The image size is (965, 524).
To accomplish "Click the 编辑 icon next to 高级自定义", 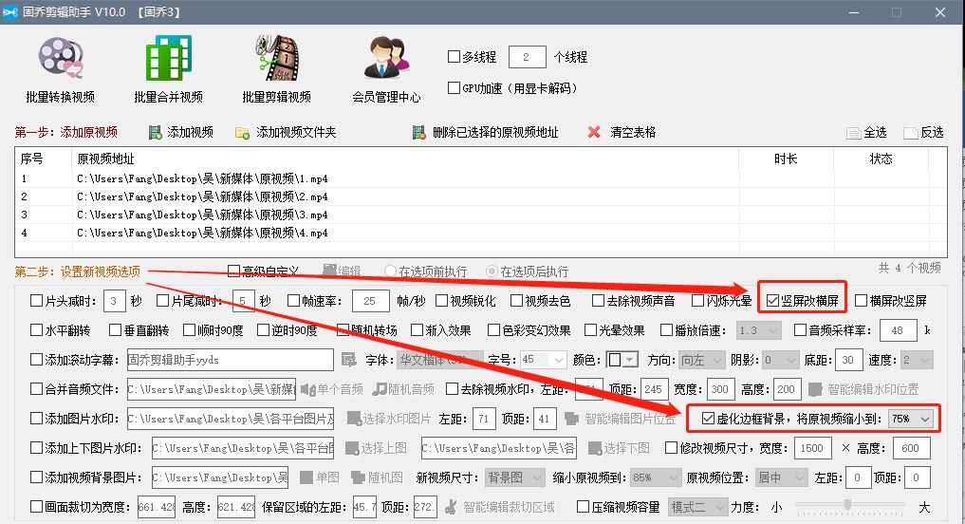I will click(330, 271).
